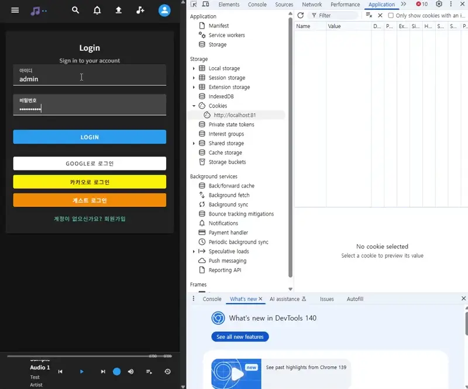The height and width of the screenshot is (389, 468).
Task: Expand the Session storage tree item
Action: point(194,78)
